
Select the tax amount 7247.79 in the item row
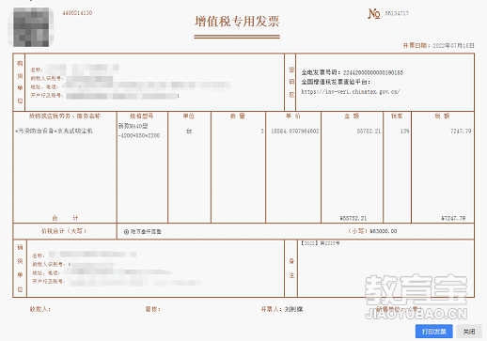click(461, 132)
